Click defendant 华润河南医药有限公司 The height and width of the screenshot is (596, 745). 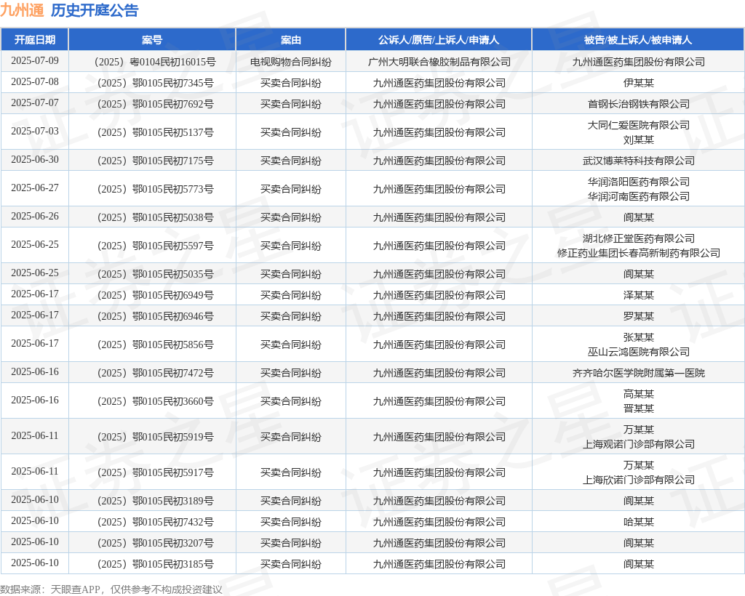(x=639, y=196)
